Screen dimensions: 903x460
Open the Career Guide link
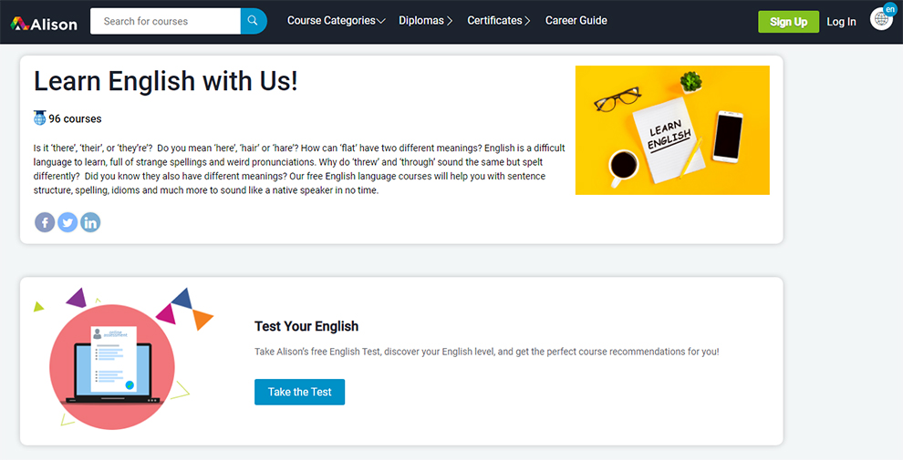(x=576, y=21)
